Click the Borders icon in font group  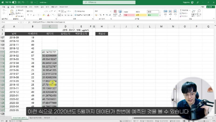38,15
